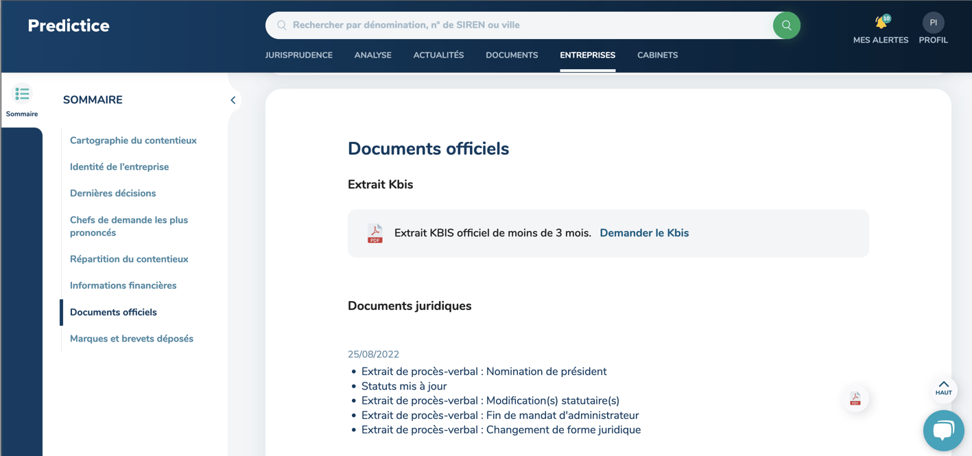972x456 pixels.
Task: Click the Predictice logo
Action: click(x=68, y=25)
